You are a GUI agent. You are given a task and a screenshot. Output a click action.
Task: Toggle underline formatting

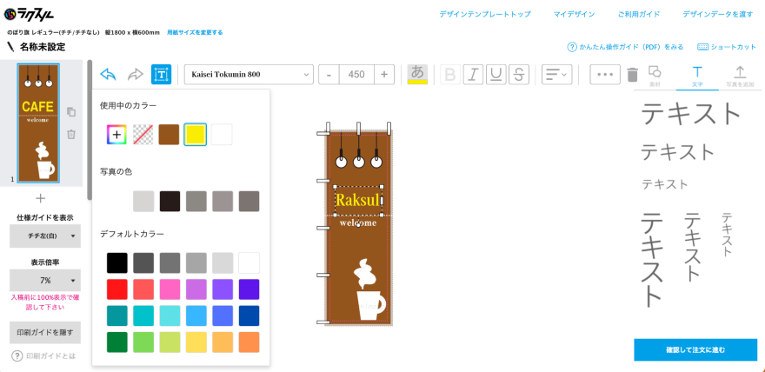496,75
